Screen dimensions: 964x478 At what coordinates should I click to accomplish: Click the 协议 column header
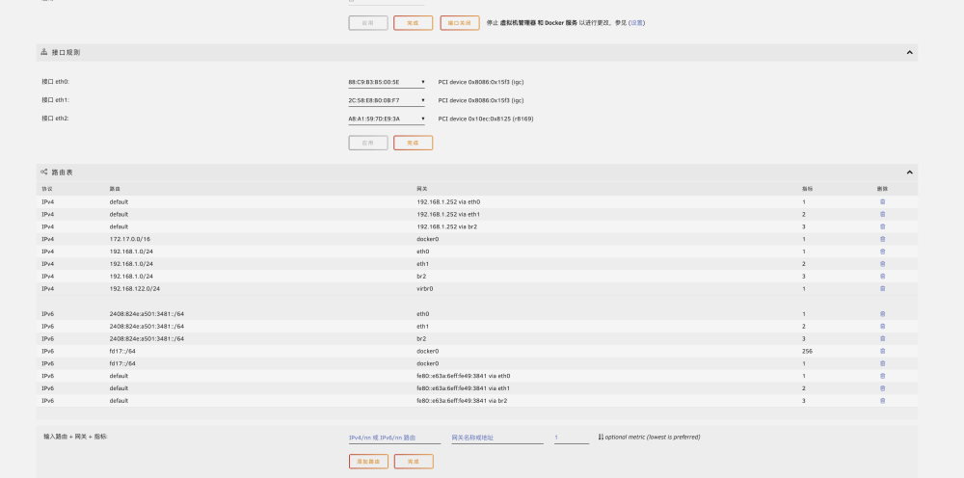[x=46, y=189]
